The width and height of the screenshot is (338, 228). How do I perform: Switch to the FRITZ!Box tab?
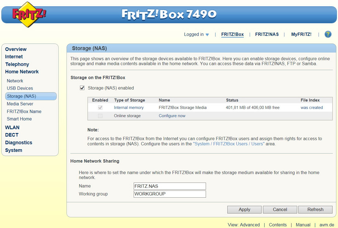click(233, 34)
